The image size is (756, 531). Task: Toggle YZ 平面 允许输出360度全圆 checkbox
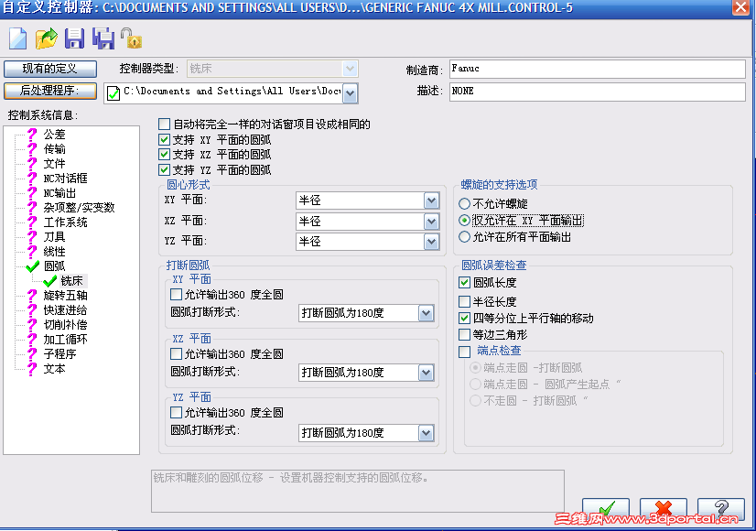(176, 412)
